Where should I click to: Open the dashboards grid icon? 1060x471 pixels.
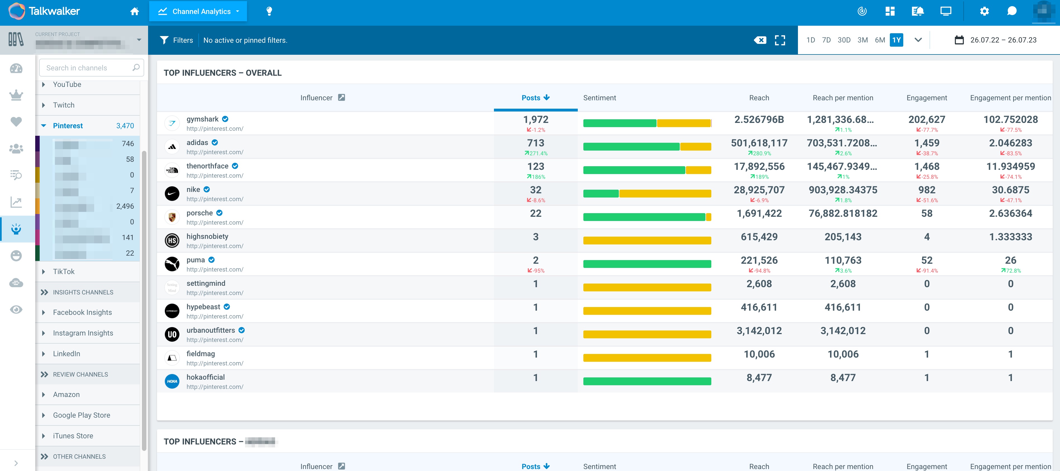890,11
